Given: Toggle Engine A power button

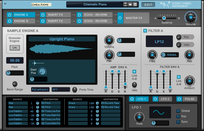Looking at the screenshot, I should pos(10,15).
